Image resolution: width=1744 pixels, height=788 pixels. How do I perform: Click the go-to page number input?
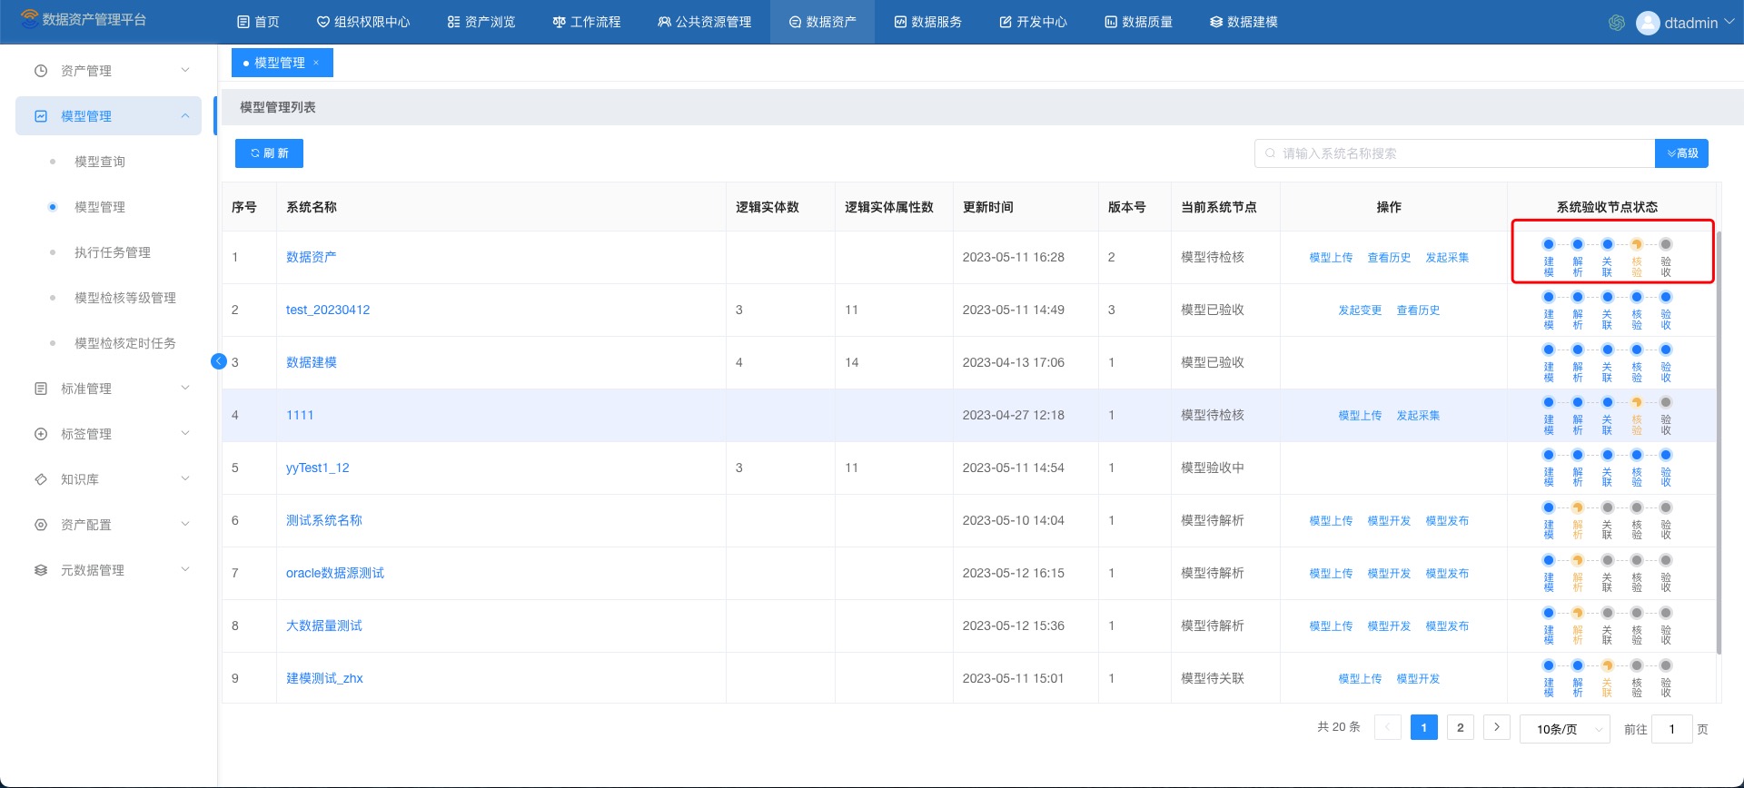point(1671,729)
